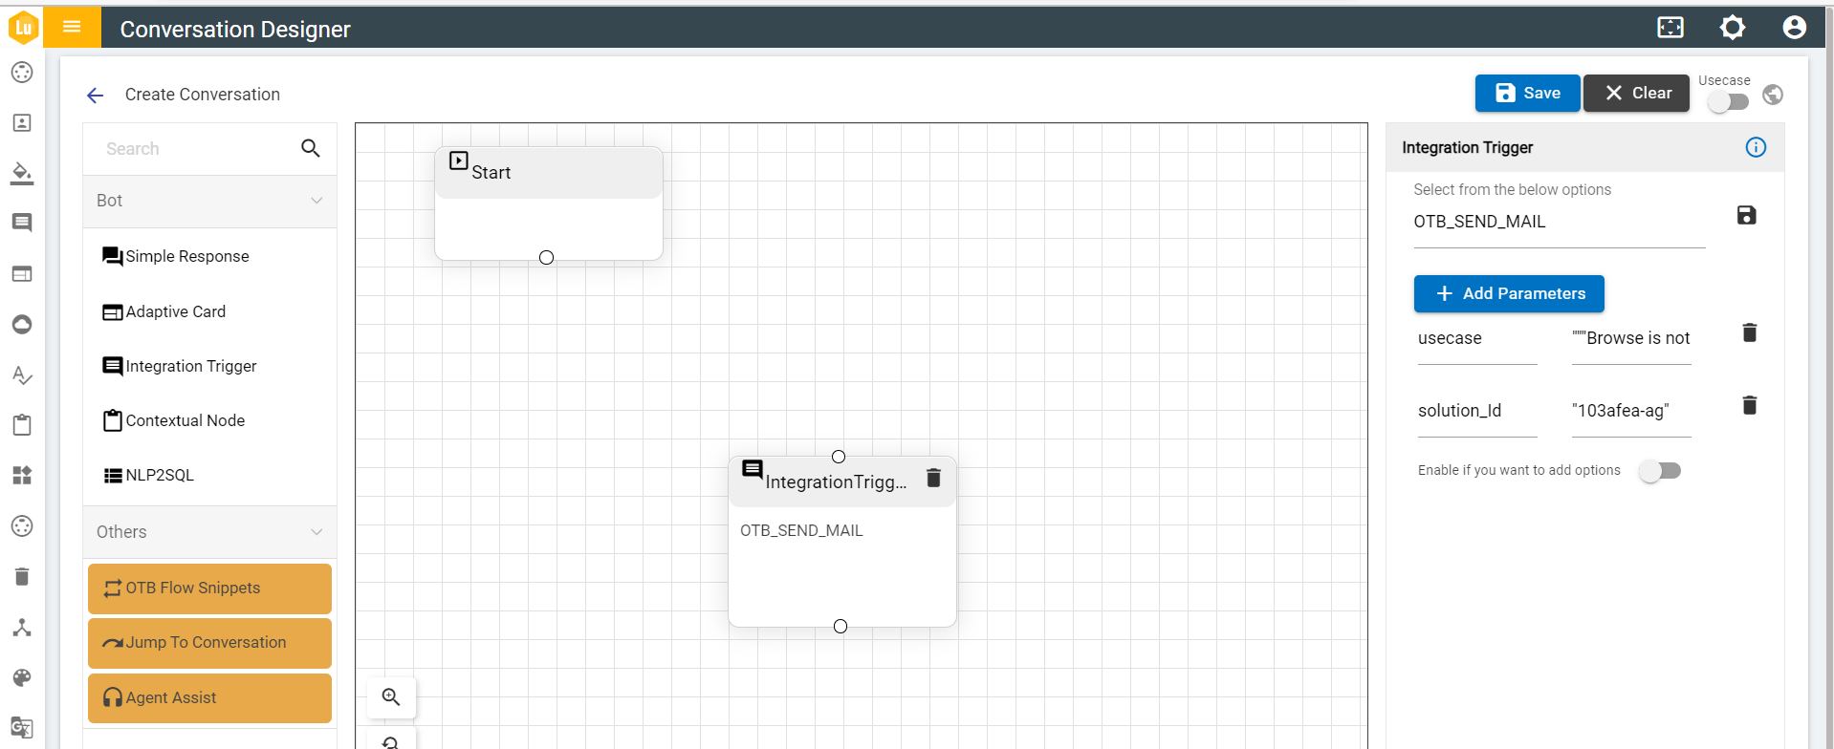
Task: Click the Save button
Action: (x=1527, y=93)
